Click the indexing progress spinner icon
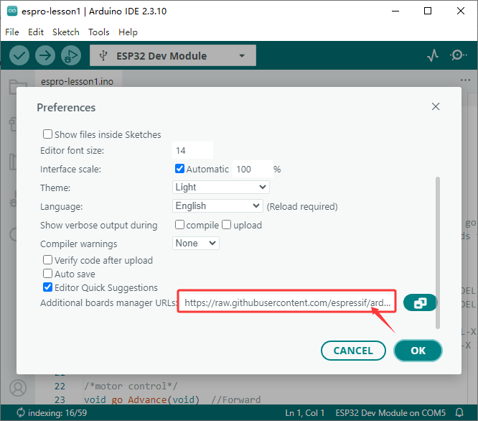478x421 pixels. tap(20, 412)
